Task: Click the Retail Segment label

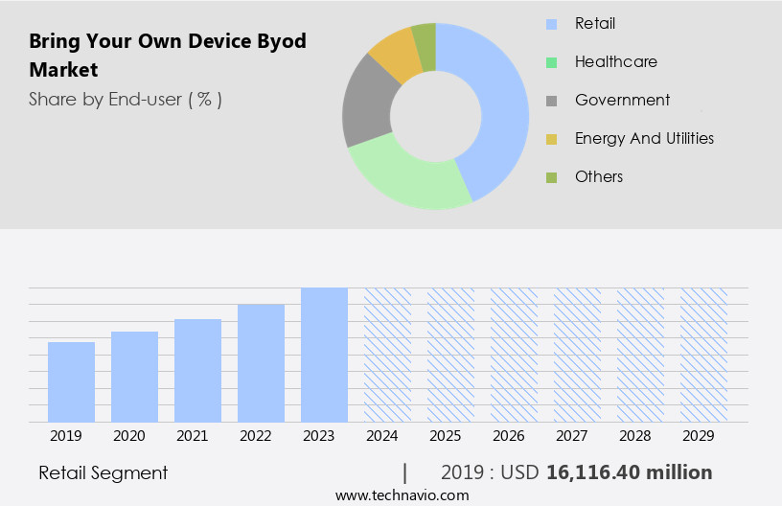Action: click(103, 472)
